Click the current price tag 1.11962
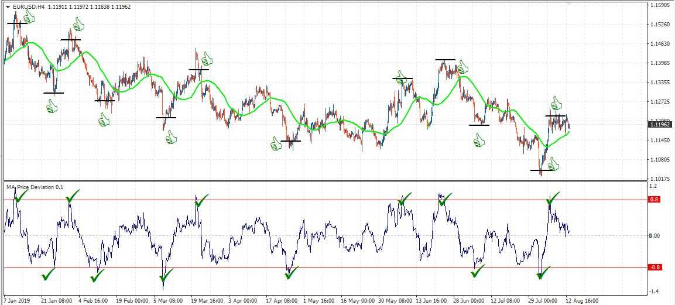This screenshot has width=675, height=305. pyautogui.click(x=659, y=124)
